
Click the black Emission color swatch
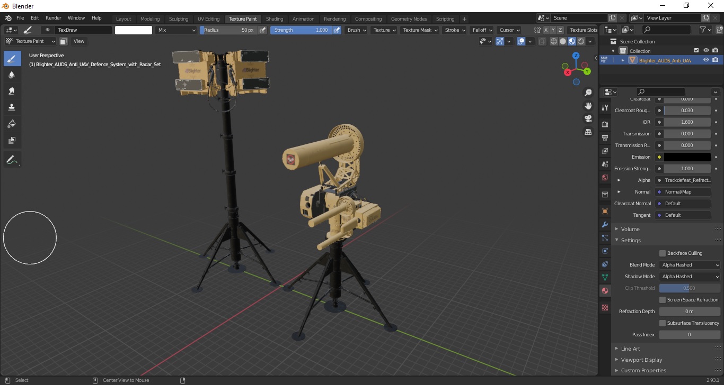click(687, 157)
